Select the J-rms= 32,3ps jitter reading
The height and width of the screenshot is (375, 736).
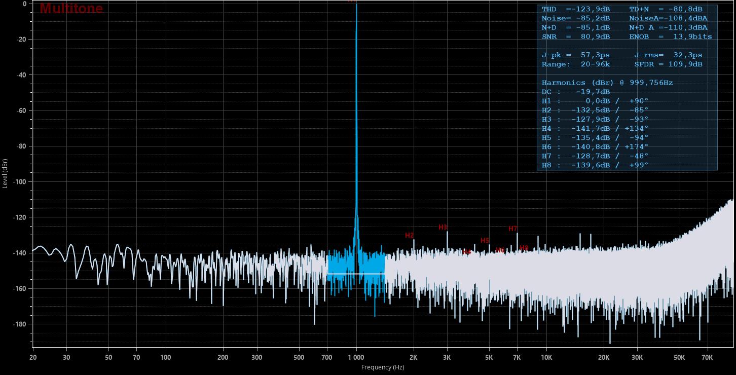(668, 55)
